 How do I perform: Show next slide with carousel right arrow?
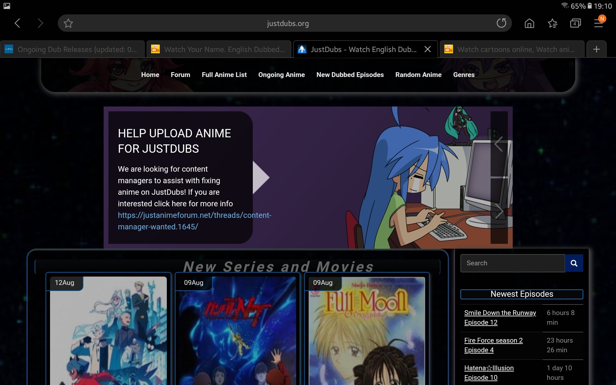(x=499, y=211)
